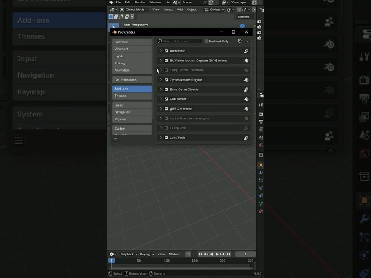The width and height of the screenshot is (371, 278).
Task: Open the Window menu
Action: click(155, 2)
